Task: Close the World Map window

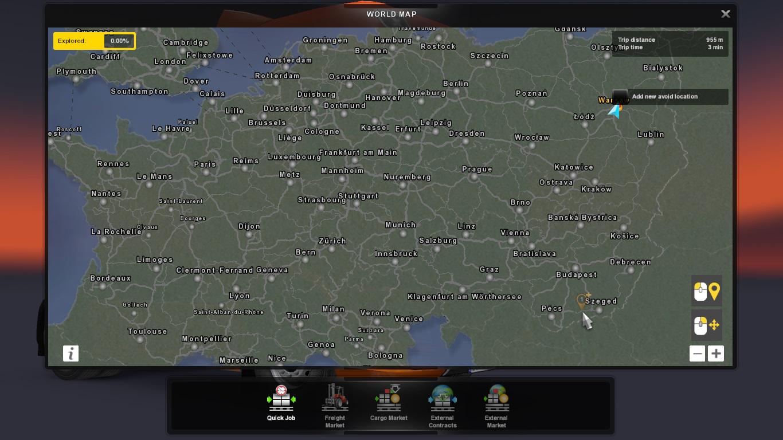Action: (x=725, y=14)
